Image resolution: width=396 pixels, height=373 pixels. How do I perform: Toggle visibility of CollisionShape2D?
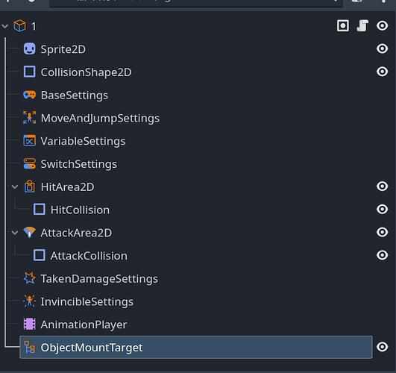coord(382,72)
